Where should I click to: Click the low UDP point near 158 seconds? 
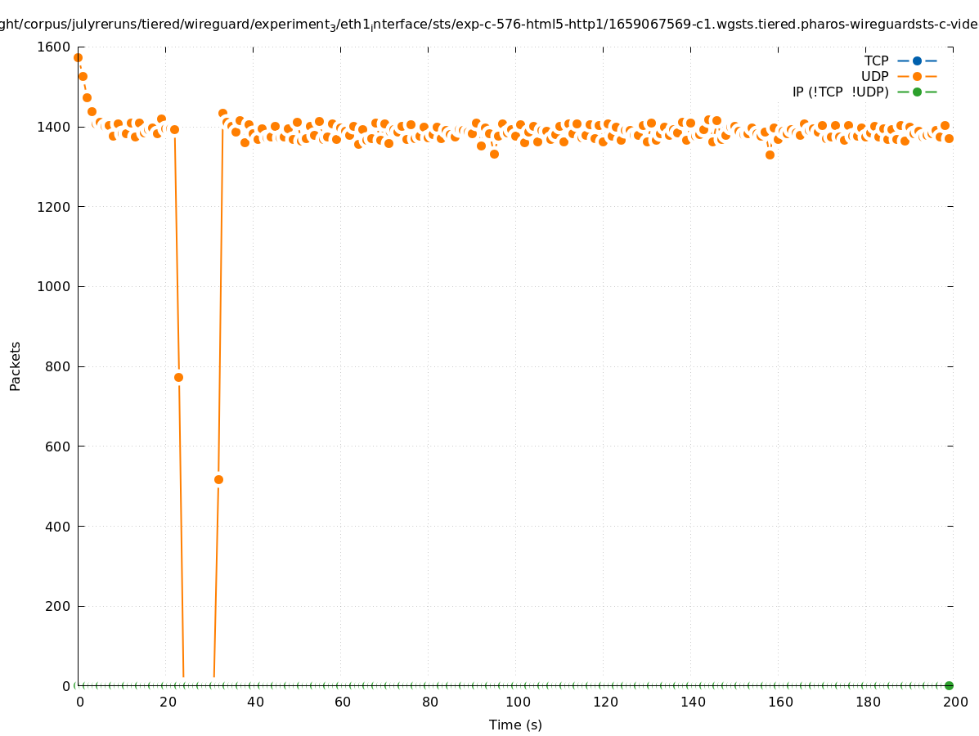(770, 155)
